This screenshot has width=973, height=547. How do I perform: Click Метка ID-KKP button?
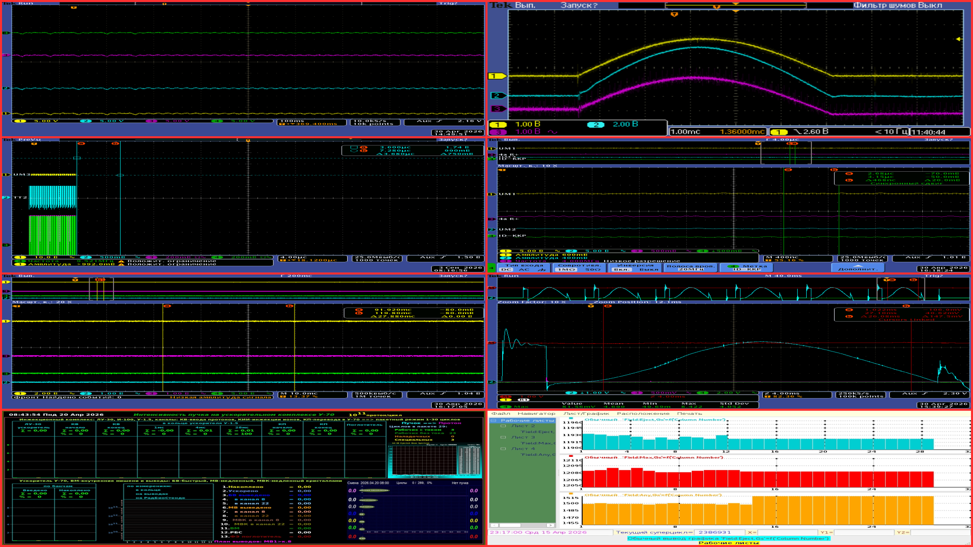click(x=747, y=267)
